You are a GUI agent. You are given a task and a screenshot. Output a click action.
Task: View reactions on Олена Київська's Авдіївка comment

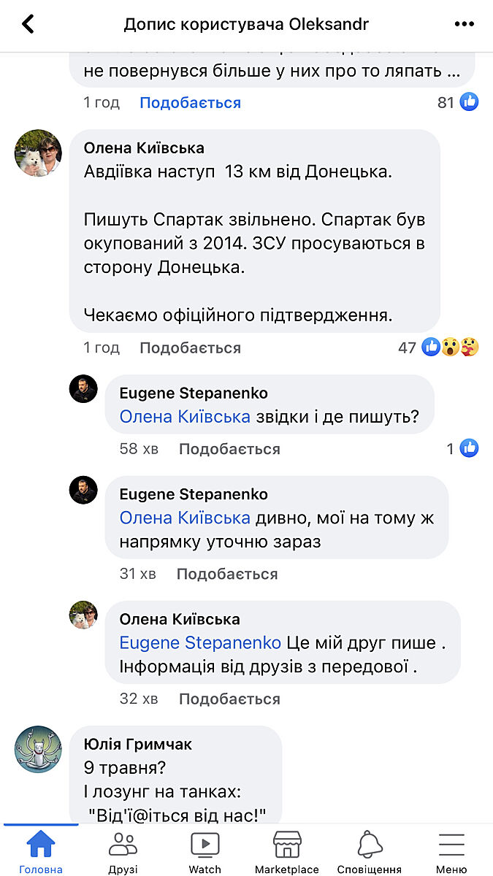coord(450,347)
